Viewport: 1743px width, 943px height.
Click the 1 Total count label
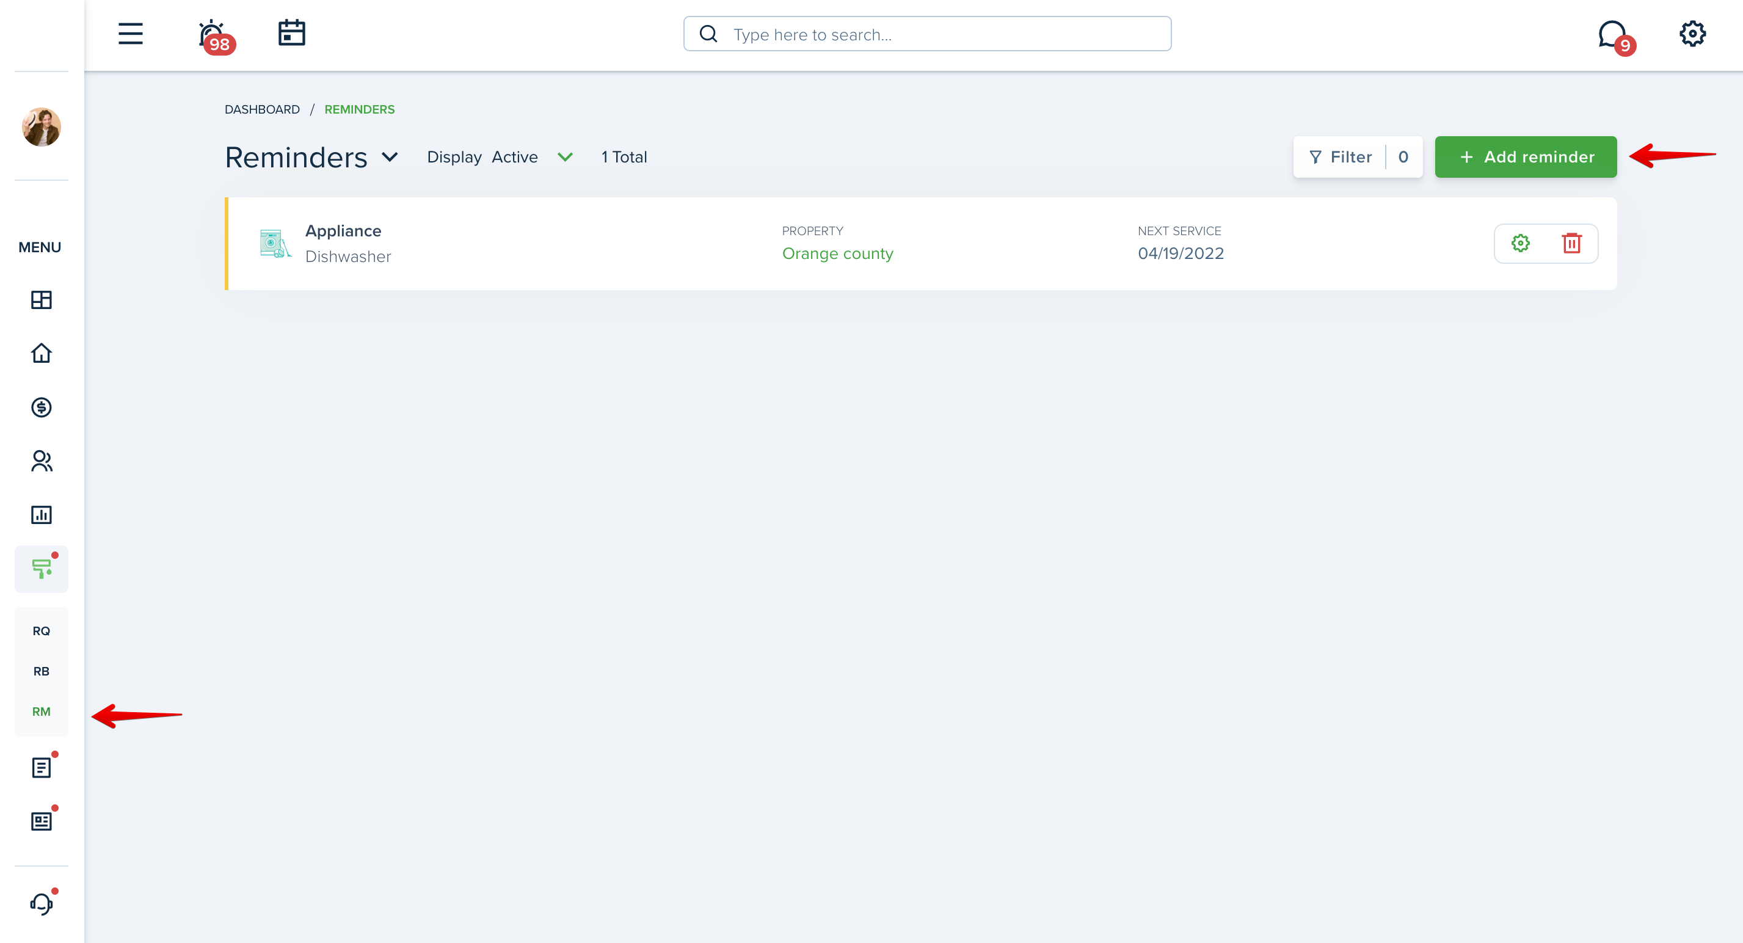coord(624,157)
